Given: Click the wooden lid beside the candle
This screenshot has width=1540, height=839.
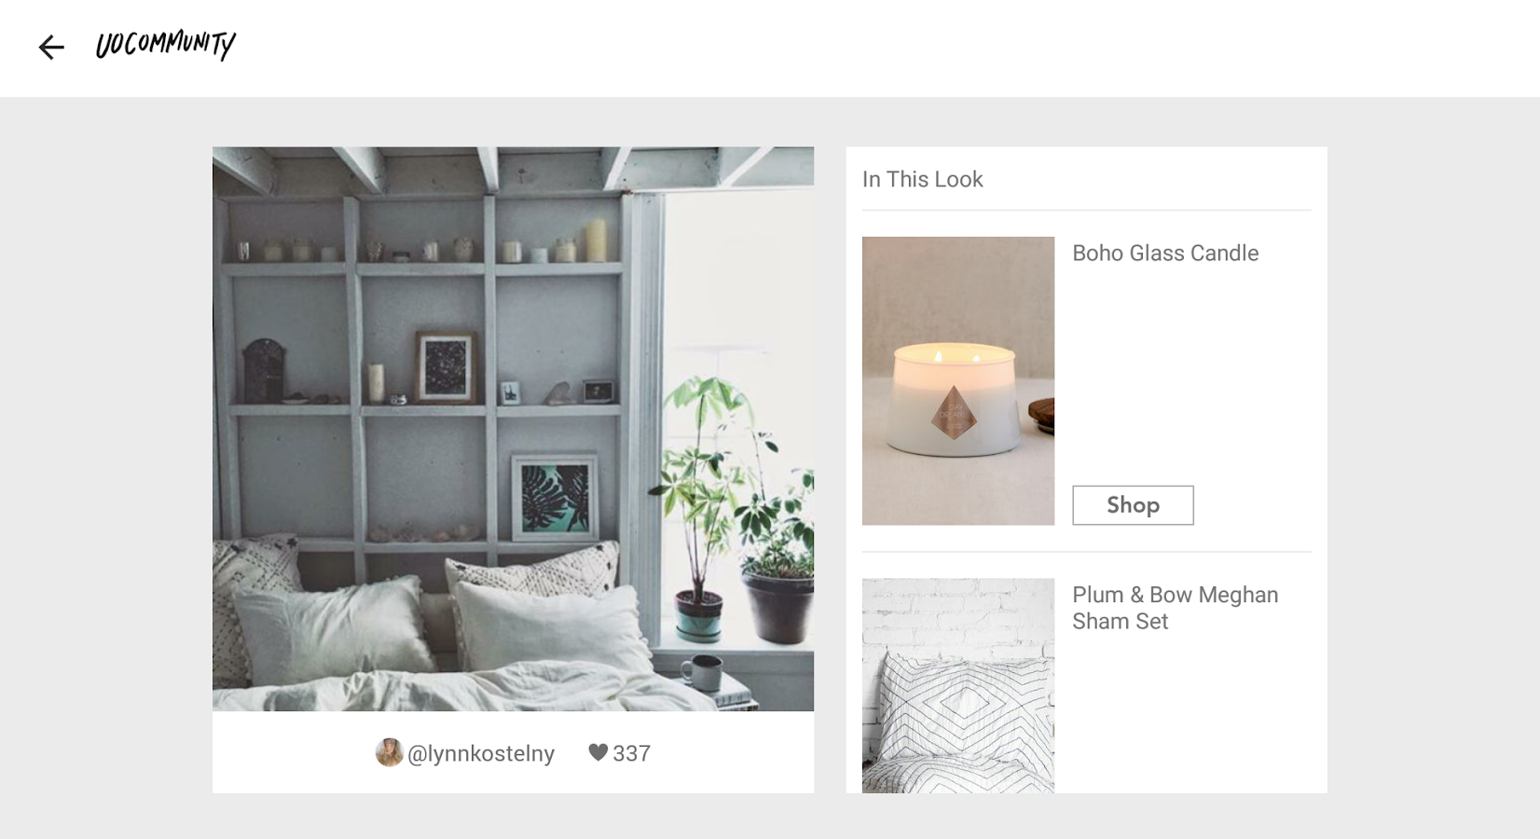Looking at the screenshot, I should (x=1041, y=416).
